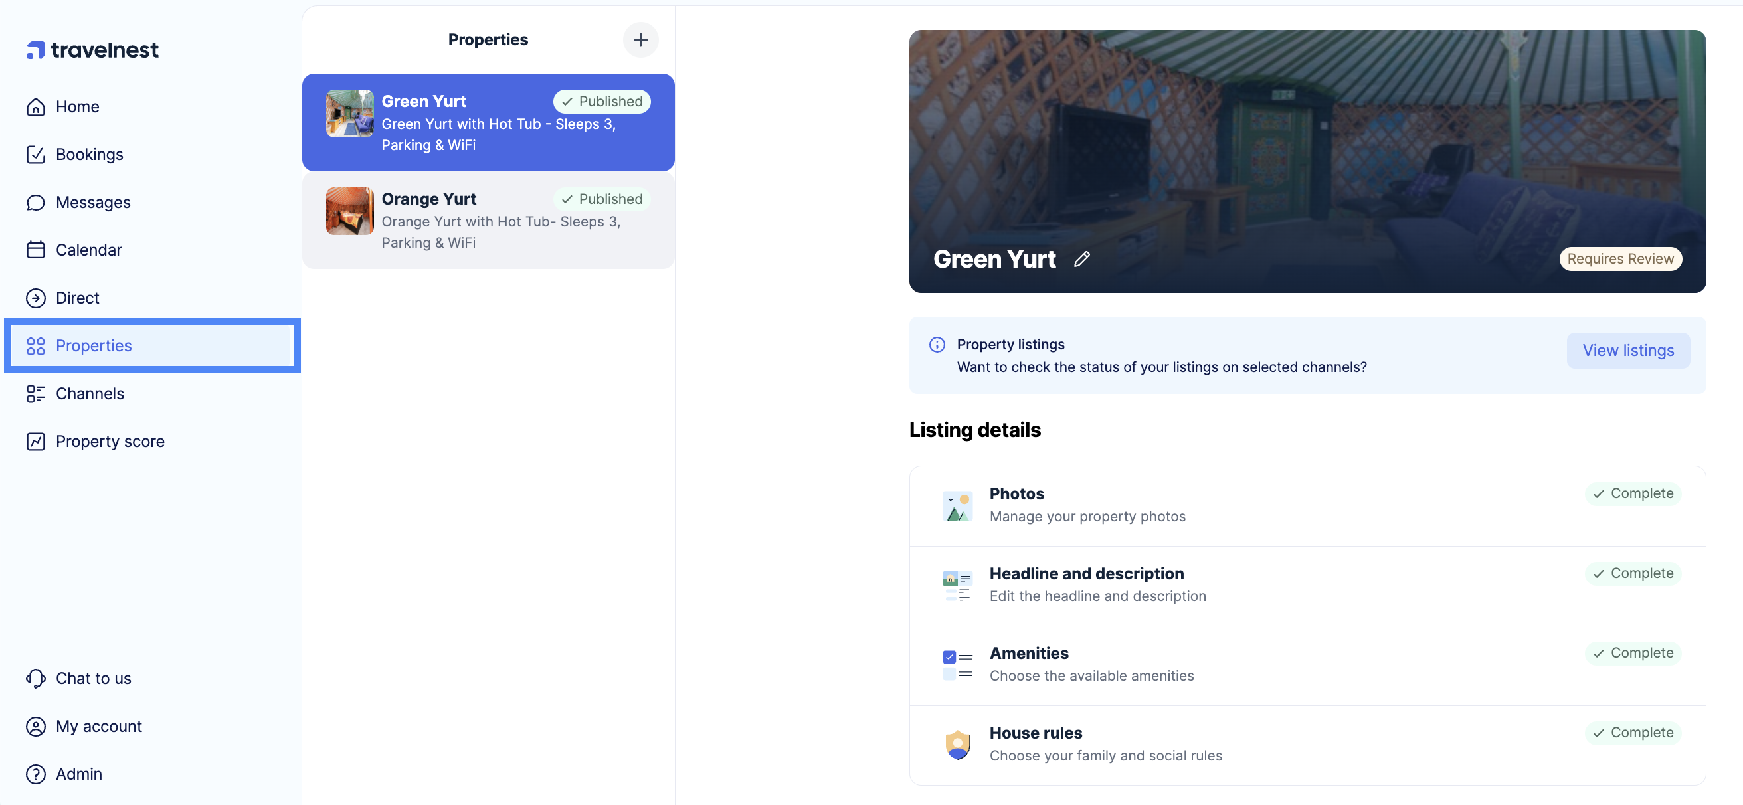This screenshot has height=805, width=1743.
Task: Click the plus icon to add property
Action: pos(640,40)
